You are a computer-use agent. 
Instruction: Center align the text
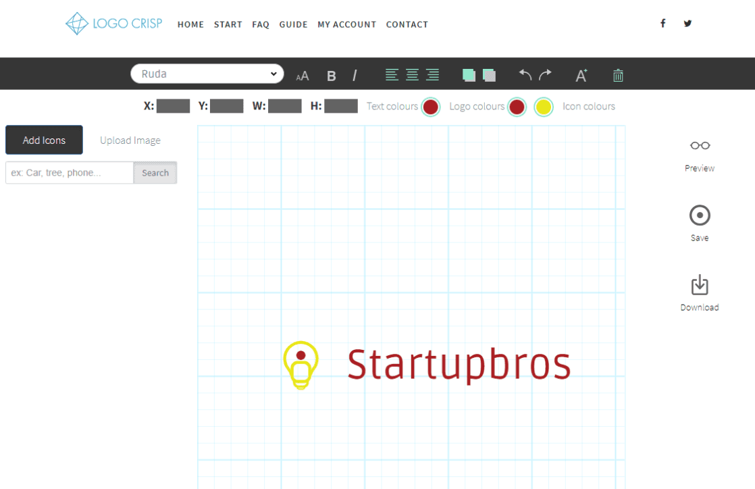pyautogui.click(x=412, y=75)
